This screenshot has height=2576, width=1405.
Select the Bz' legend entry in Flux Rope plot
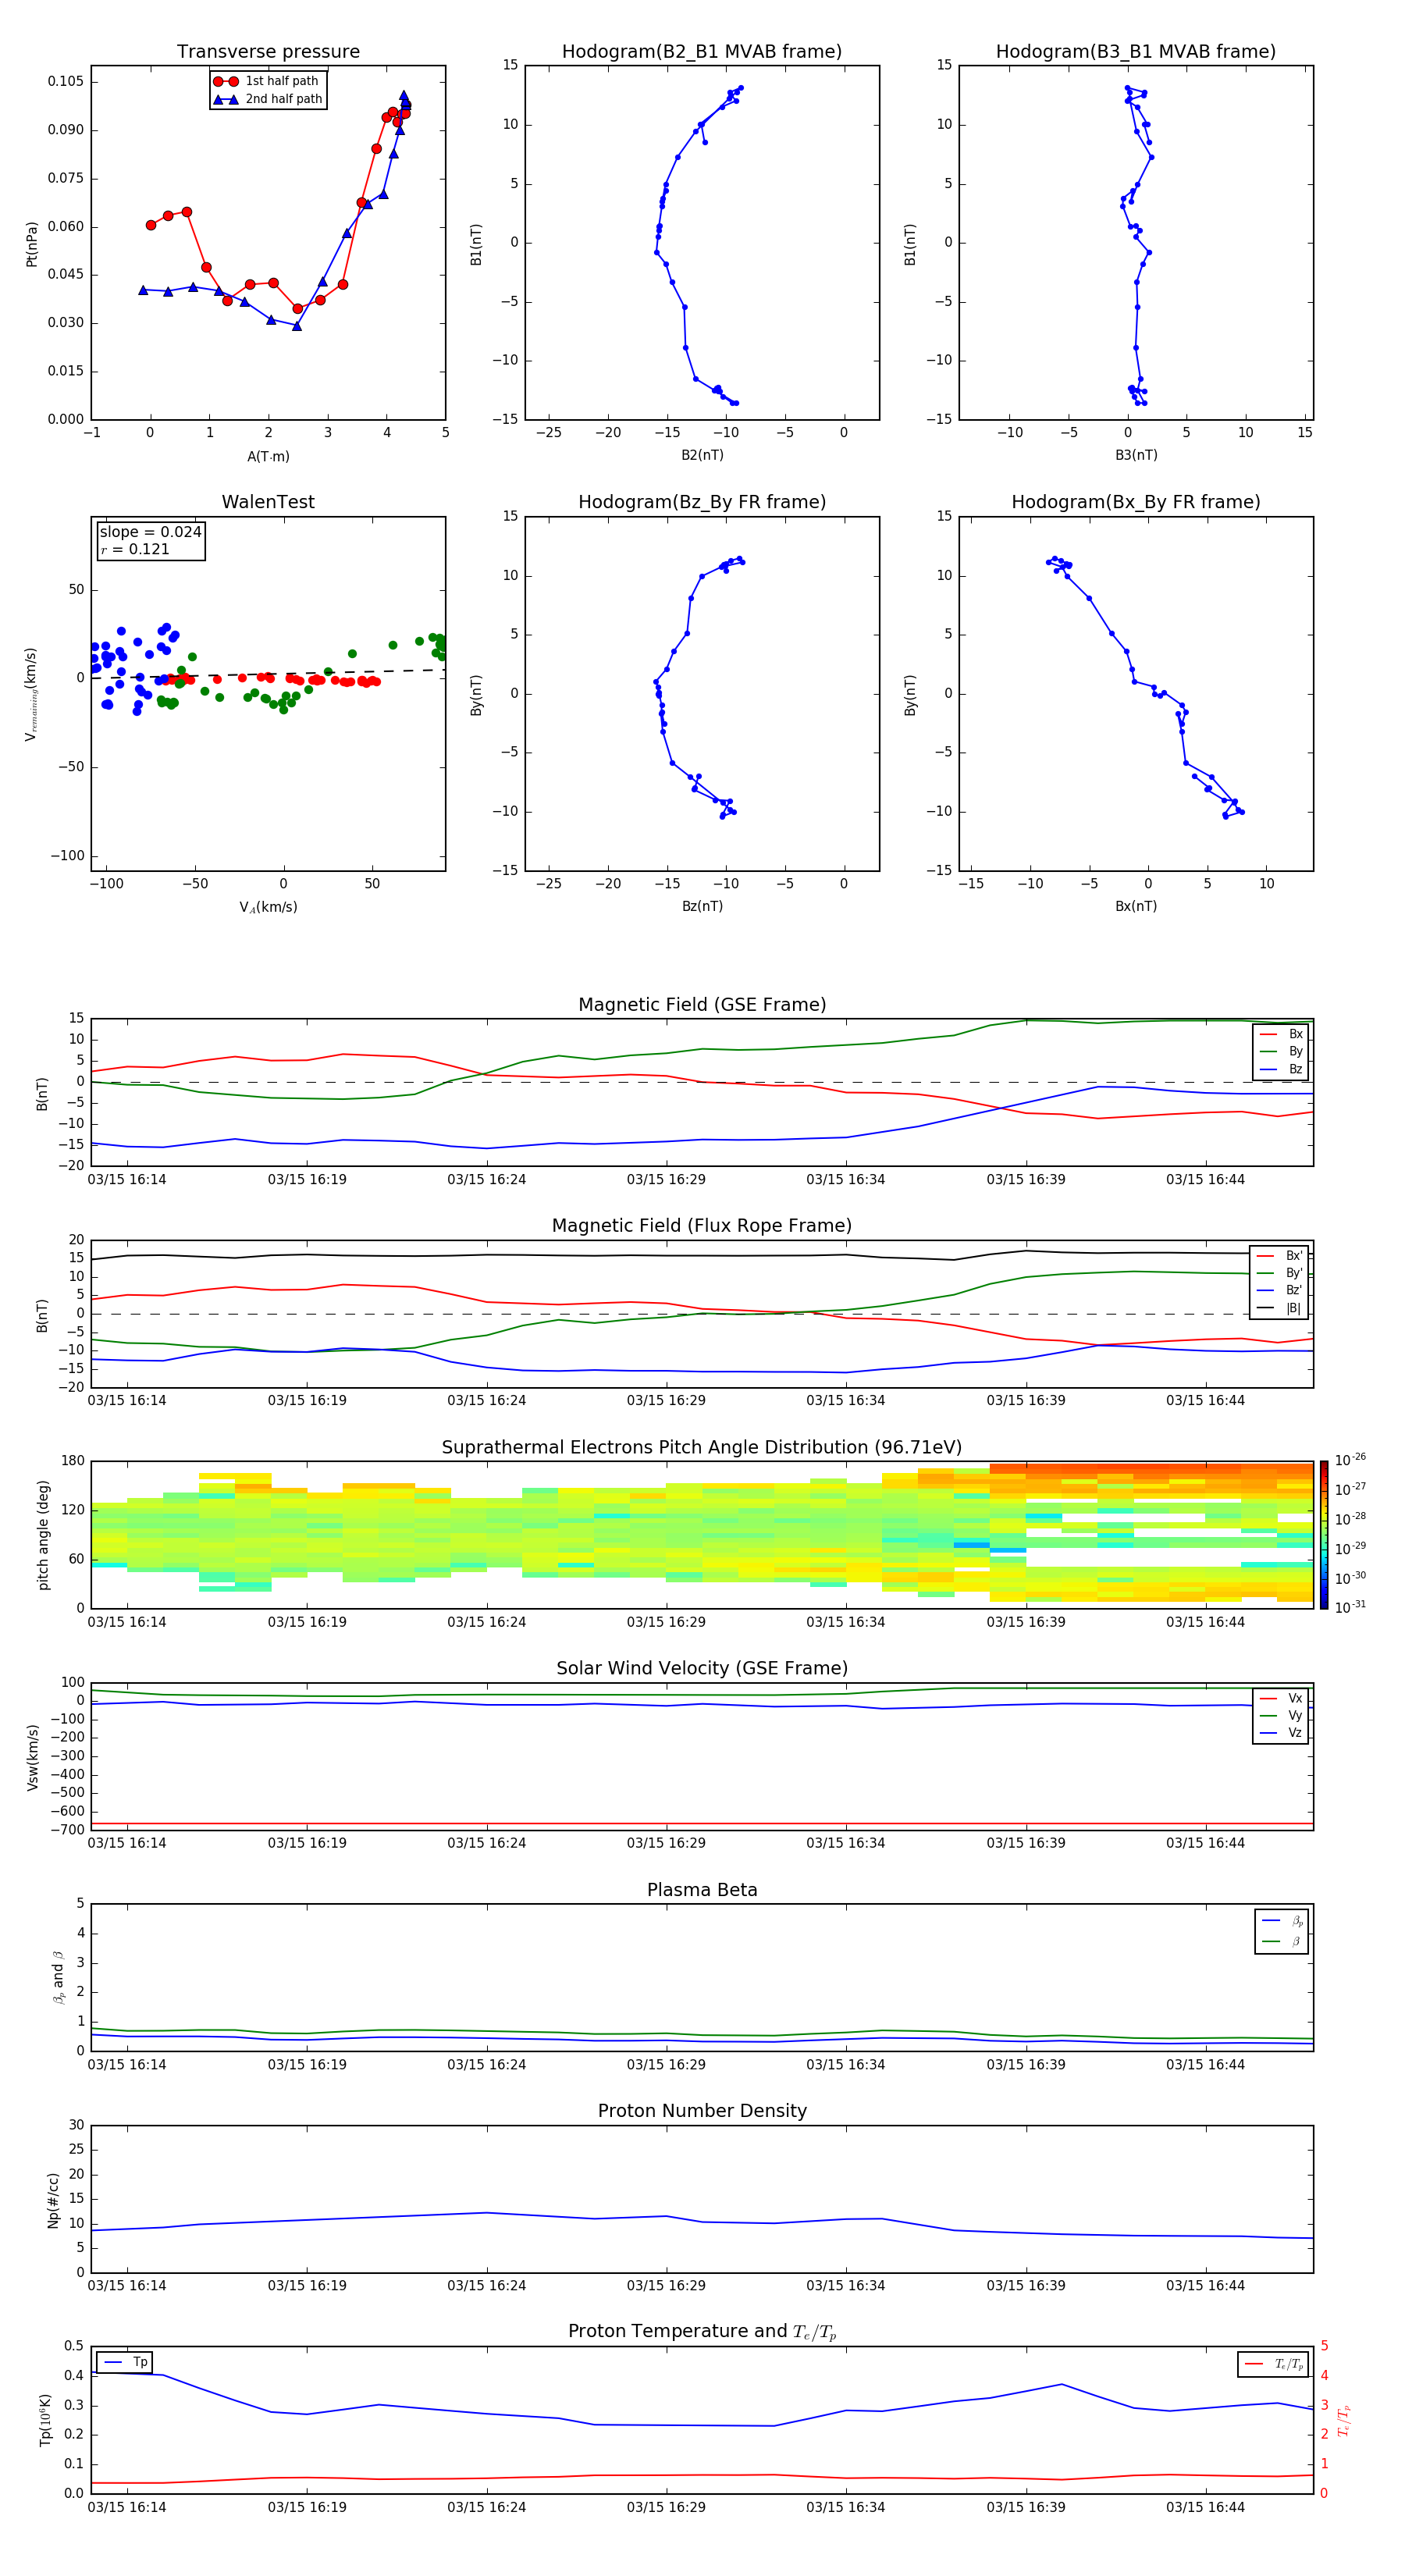click(x=1280, y=1290)
